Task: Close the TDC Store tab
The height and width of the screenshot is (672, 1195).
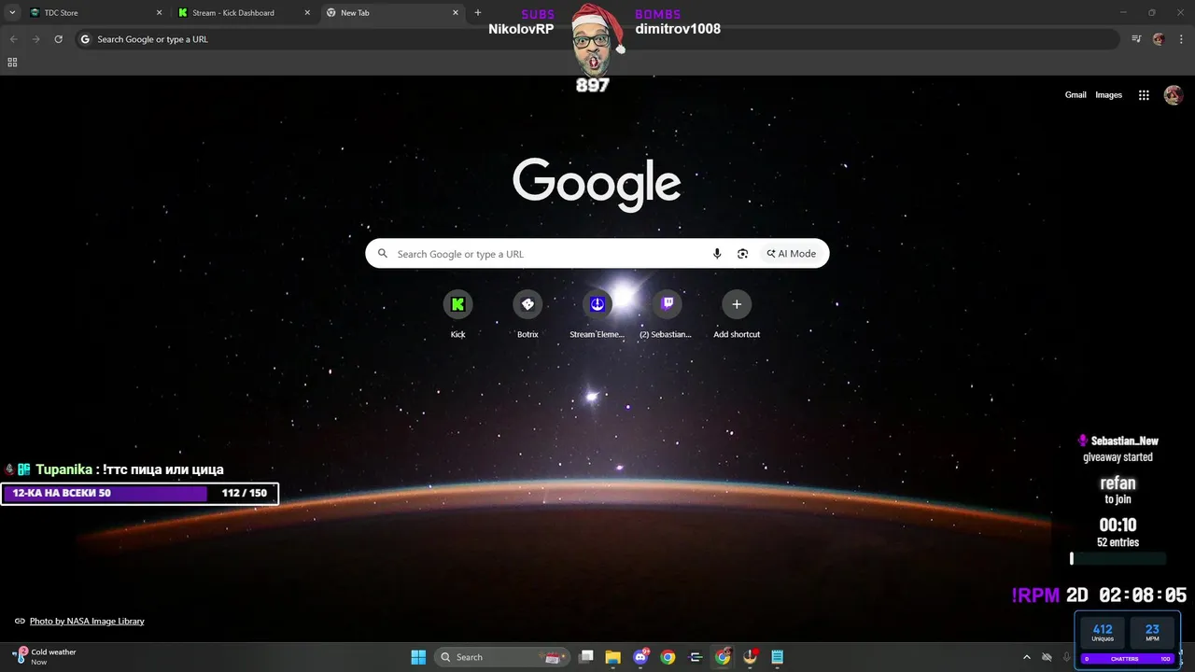Action: tap(159, 13)
